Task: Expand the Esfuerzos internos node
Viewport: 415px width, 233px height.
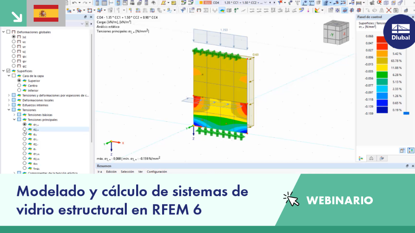Action: 9,105
